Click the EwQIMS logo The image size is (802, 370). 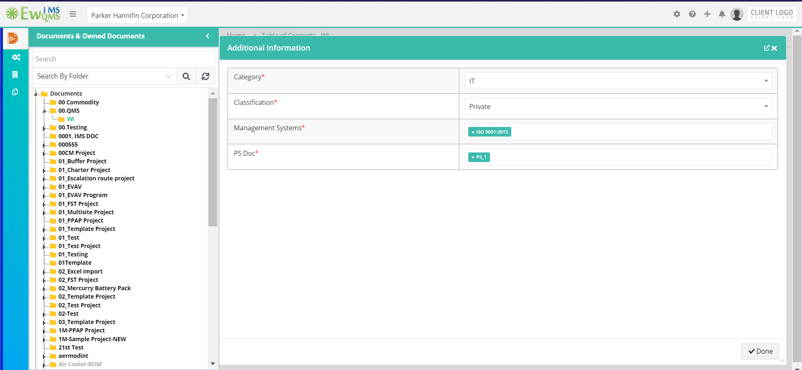coord(33,14)
